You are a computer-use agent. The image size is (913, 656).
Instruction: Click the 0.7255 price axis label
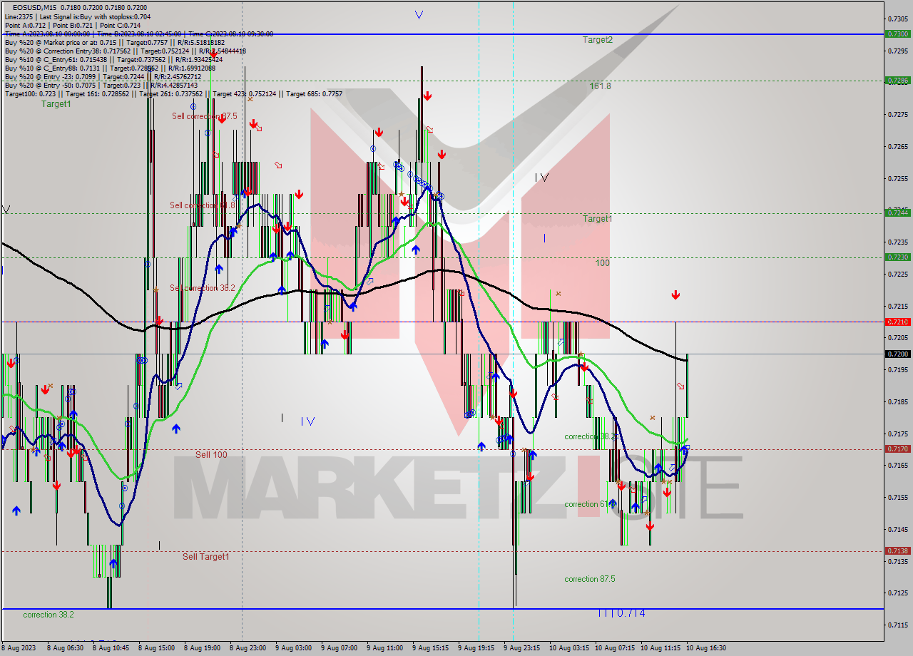(897, 179)
